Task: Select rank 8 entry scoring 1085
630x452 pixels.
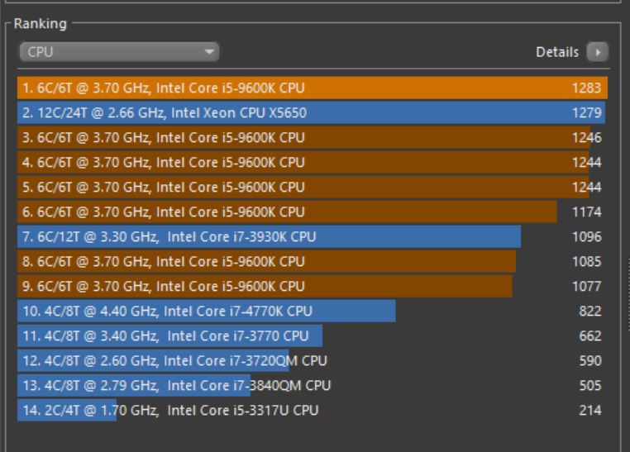Action: (313, 262)
